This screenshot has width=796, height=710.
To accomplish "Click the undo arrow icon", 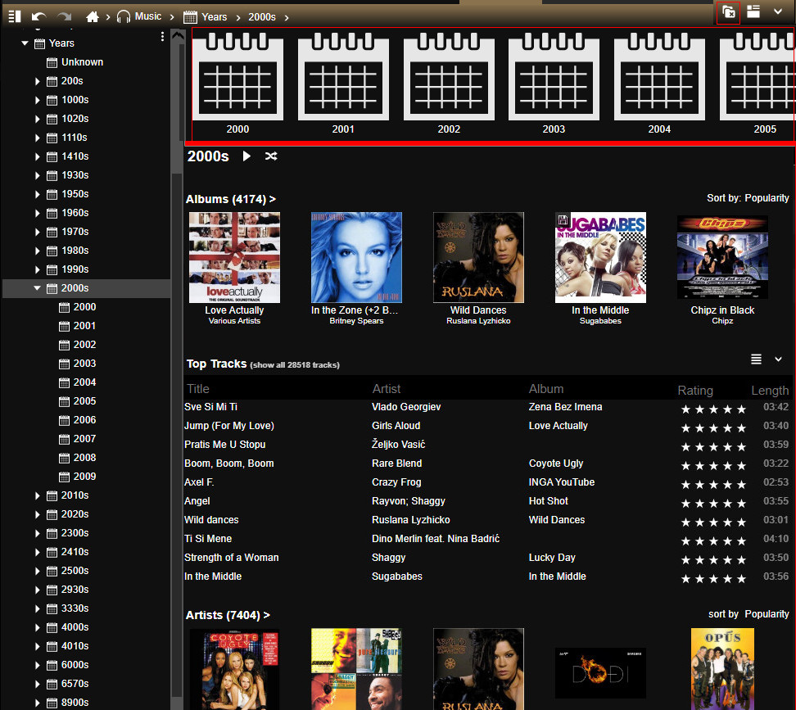I will coord(38,16).
